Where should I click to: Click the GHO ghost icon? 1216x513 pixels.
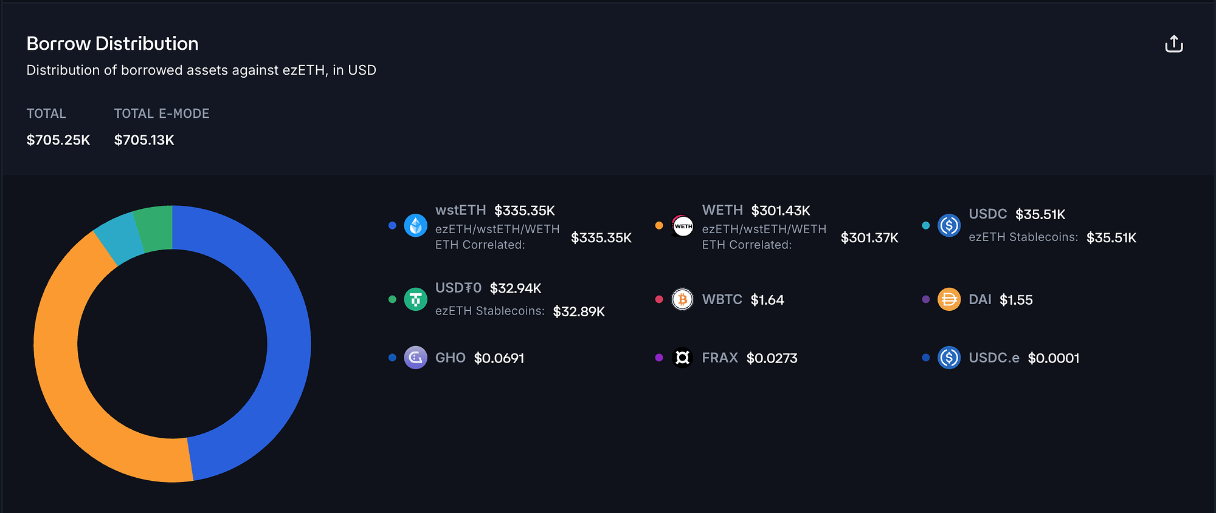pos(416,358)
